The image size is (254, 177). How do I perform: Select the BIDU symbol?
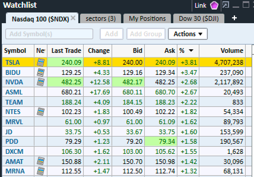[13, 72]
